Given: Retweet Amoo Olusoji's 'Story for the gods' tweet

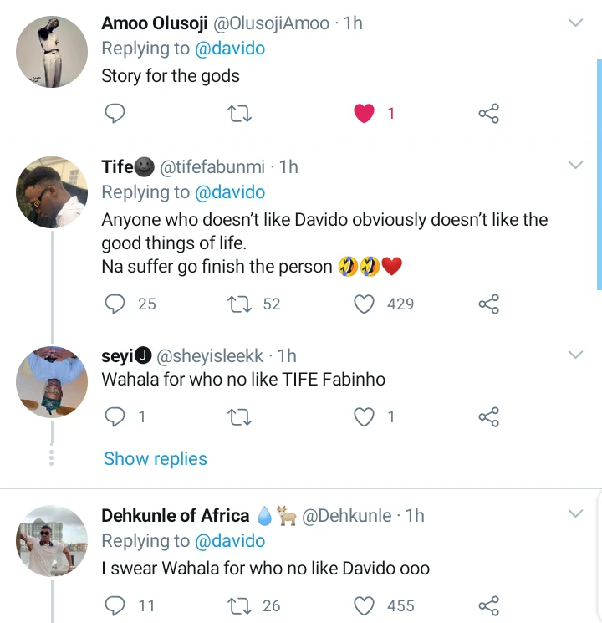Looking at the screenshot, I should tap(239, 114).
